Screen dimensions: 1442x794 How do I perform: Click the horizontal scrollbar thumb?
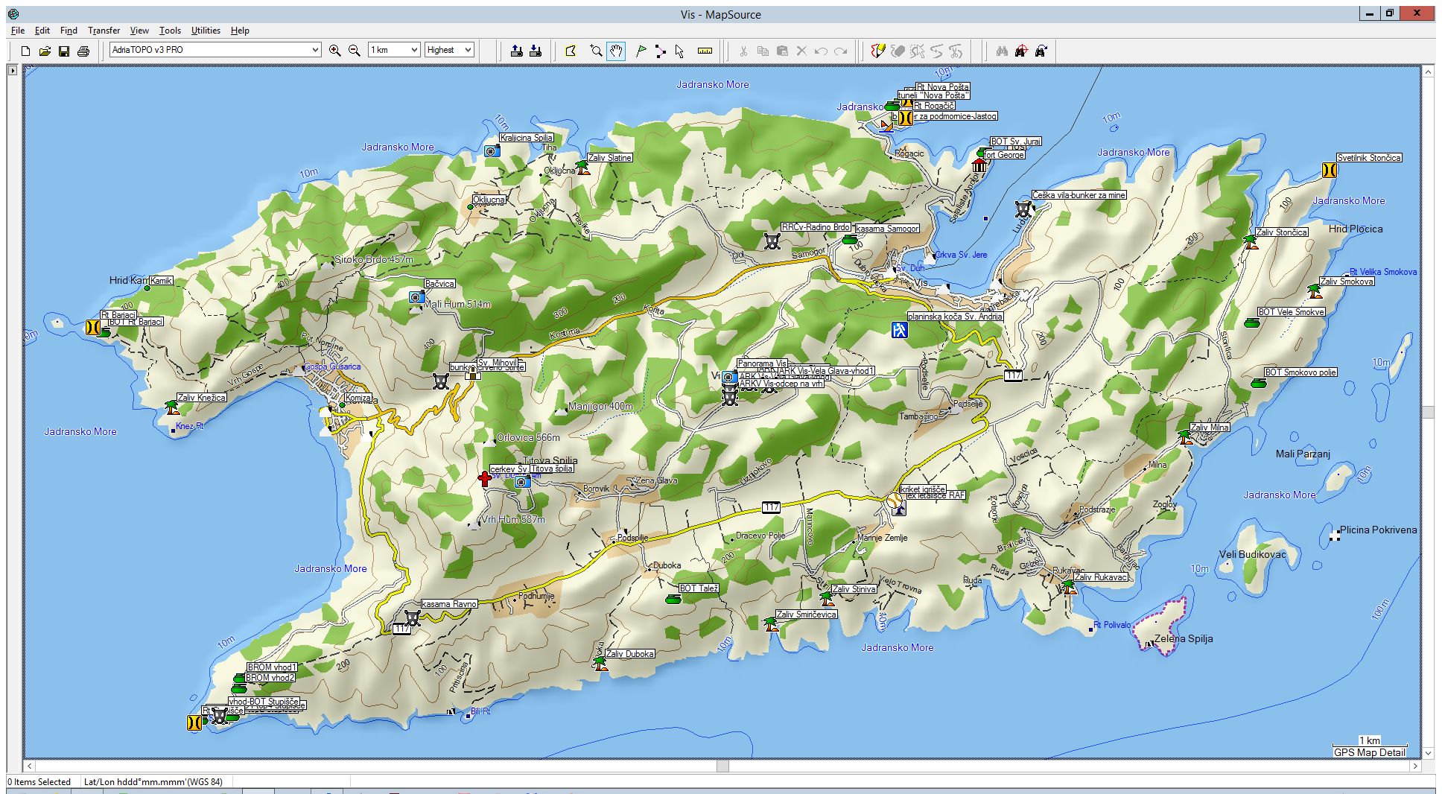722,766
